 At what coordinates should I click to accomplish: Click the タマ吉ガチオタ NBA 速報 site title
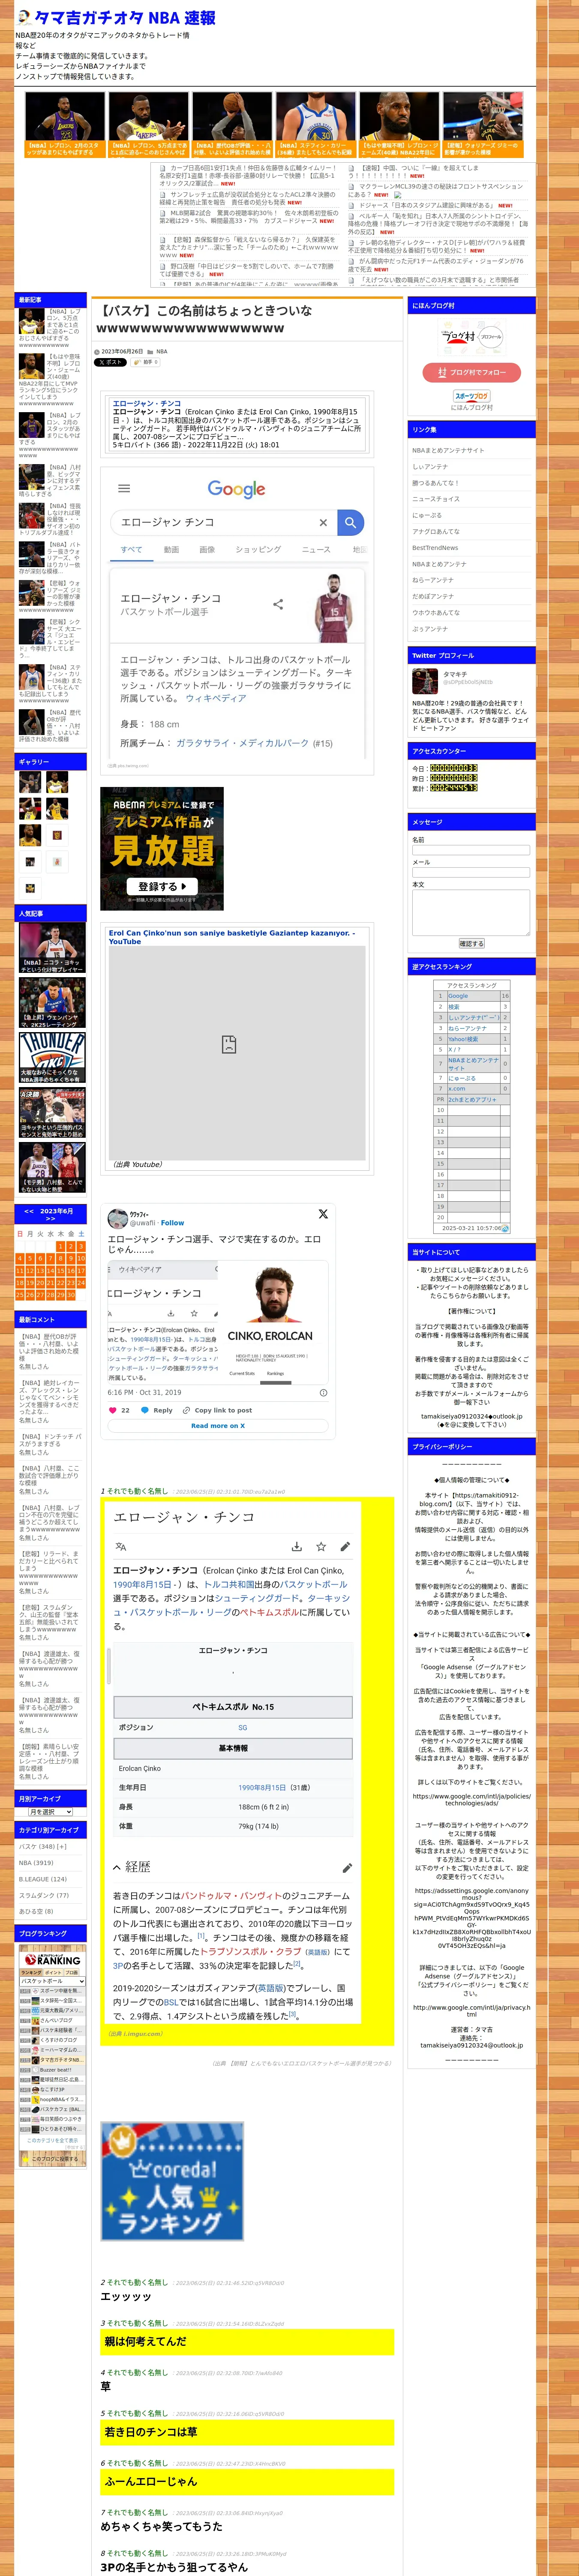tap(125, 18)
